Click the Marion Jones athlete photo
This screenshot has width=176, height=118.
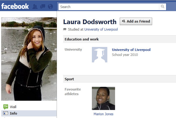coord(103,98)
